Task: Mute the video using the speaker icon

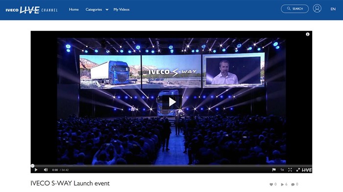Action: pos(46,170)
